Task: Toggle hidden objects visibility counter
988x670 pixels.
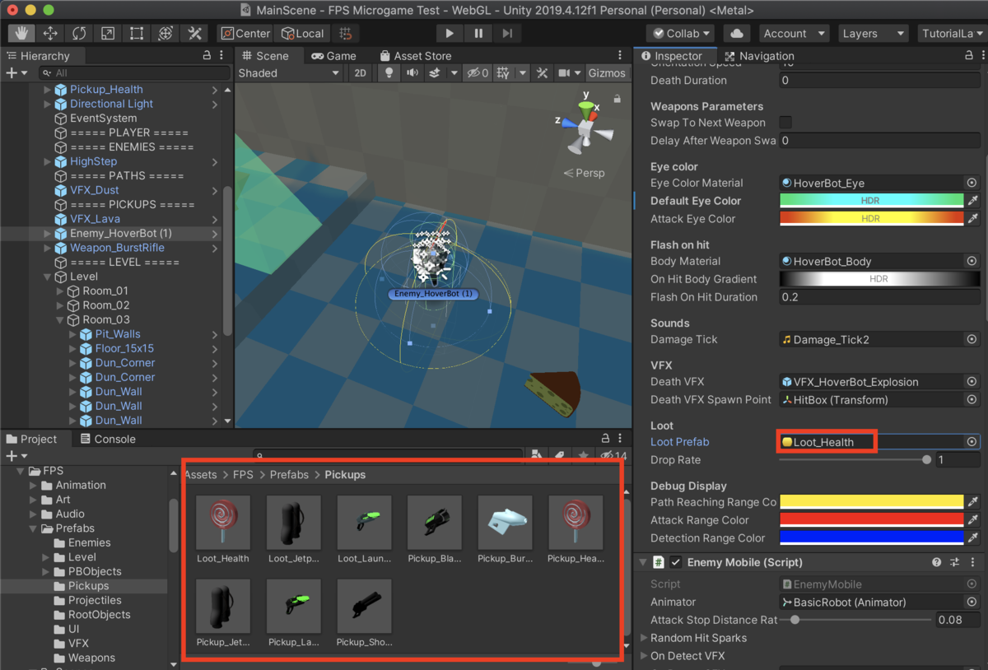Action: (478, 73)
